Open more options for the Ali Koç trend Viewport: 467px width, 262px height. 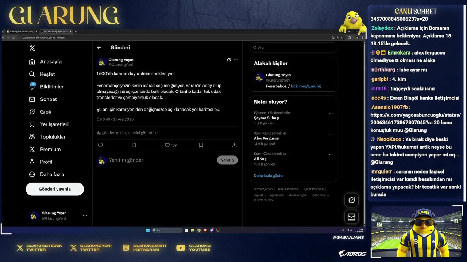click(x=331, y=154)
